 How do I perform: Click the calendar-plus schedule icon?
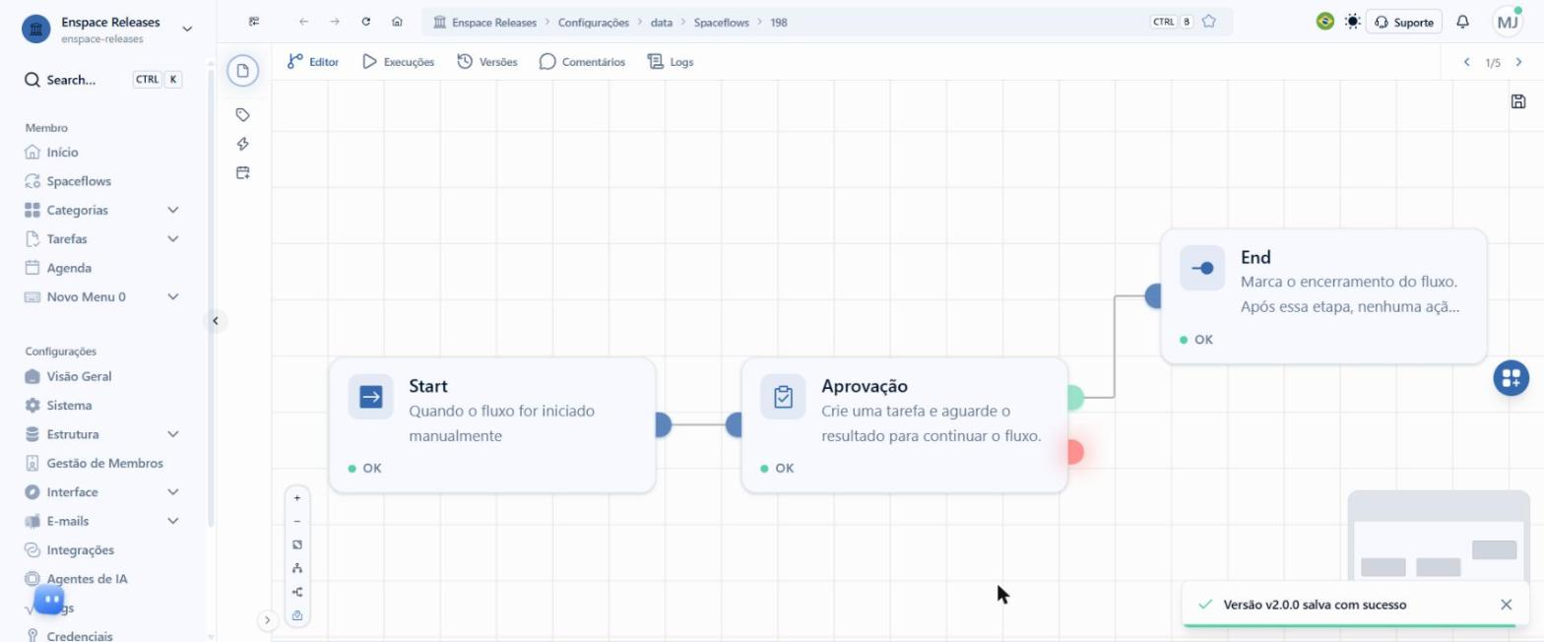coord(243,172)
